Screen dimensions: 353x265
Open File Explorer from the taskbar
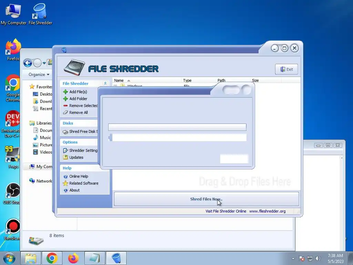pos(31,258)
